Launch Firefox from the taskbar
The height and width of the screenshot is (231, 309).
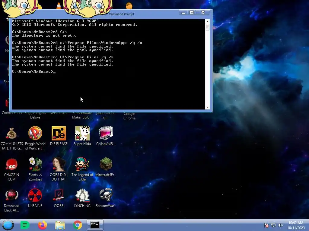point(42,225)
